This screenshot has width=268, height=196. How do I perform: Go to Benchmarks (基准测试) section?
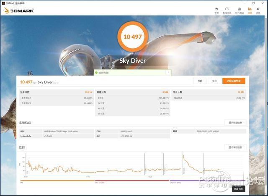tap(227, 11)
